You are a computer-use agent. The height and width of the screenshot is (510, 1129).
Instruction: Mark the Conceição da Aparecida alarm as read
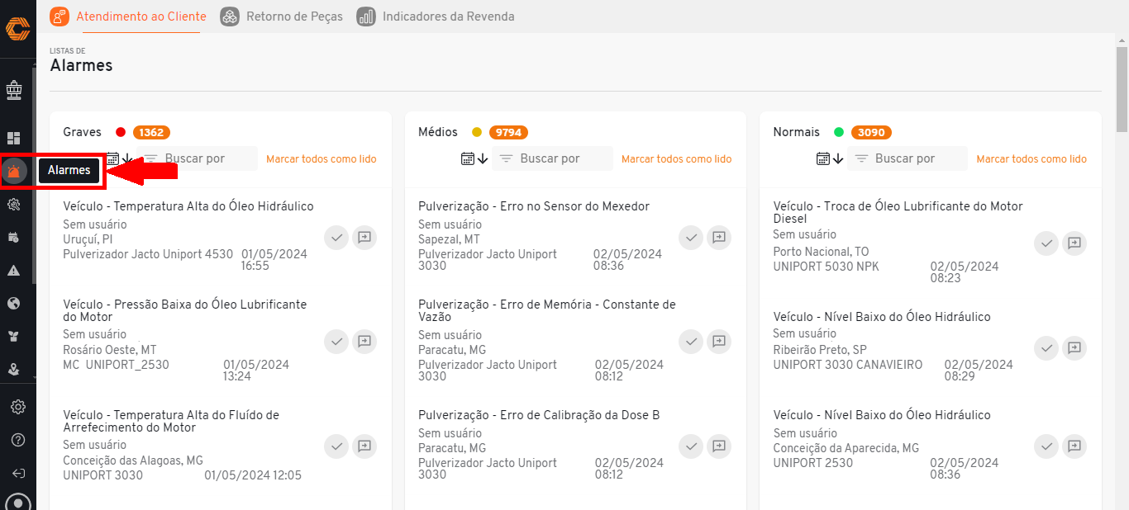(x=1046, y=446)
